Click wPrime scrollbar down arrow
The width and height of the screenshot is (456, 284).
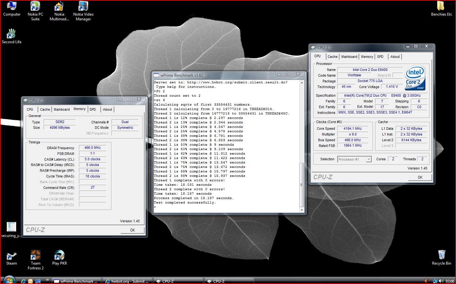click(302, 210)
